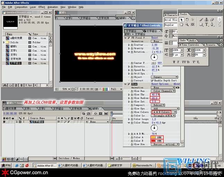The width and height of the screenshot is (224, 177).
Task: Open the Object Square dropdown
Action: (x=165, y=77)
